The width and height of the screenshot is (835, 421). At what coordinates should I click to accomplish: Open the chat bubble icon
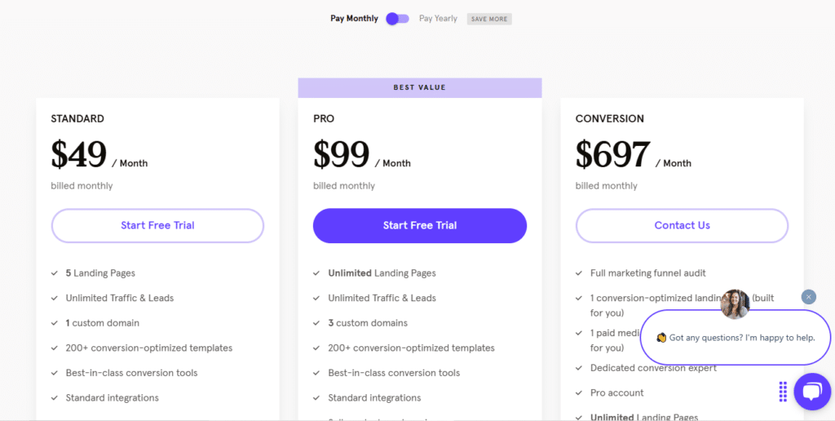[812, 391]
